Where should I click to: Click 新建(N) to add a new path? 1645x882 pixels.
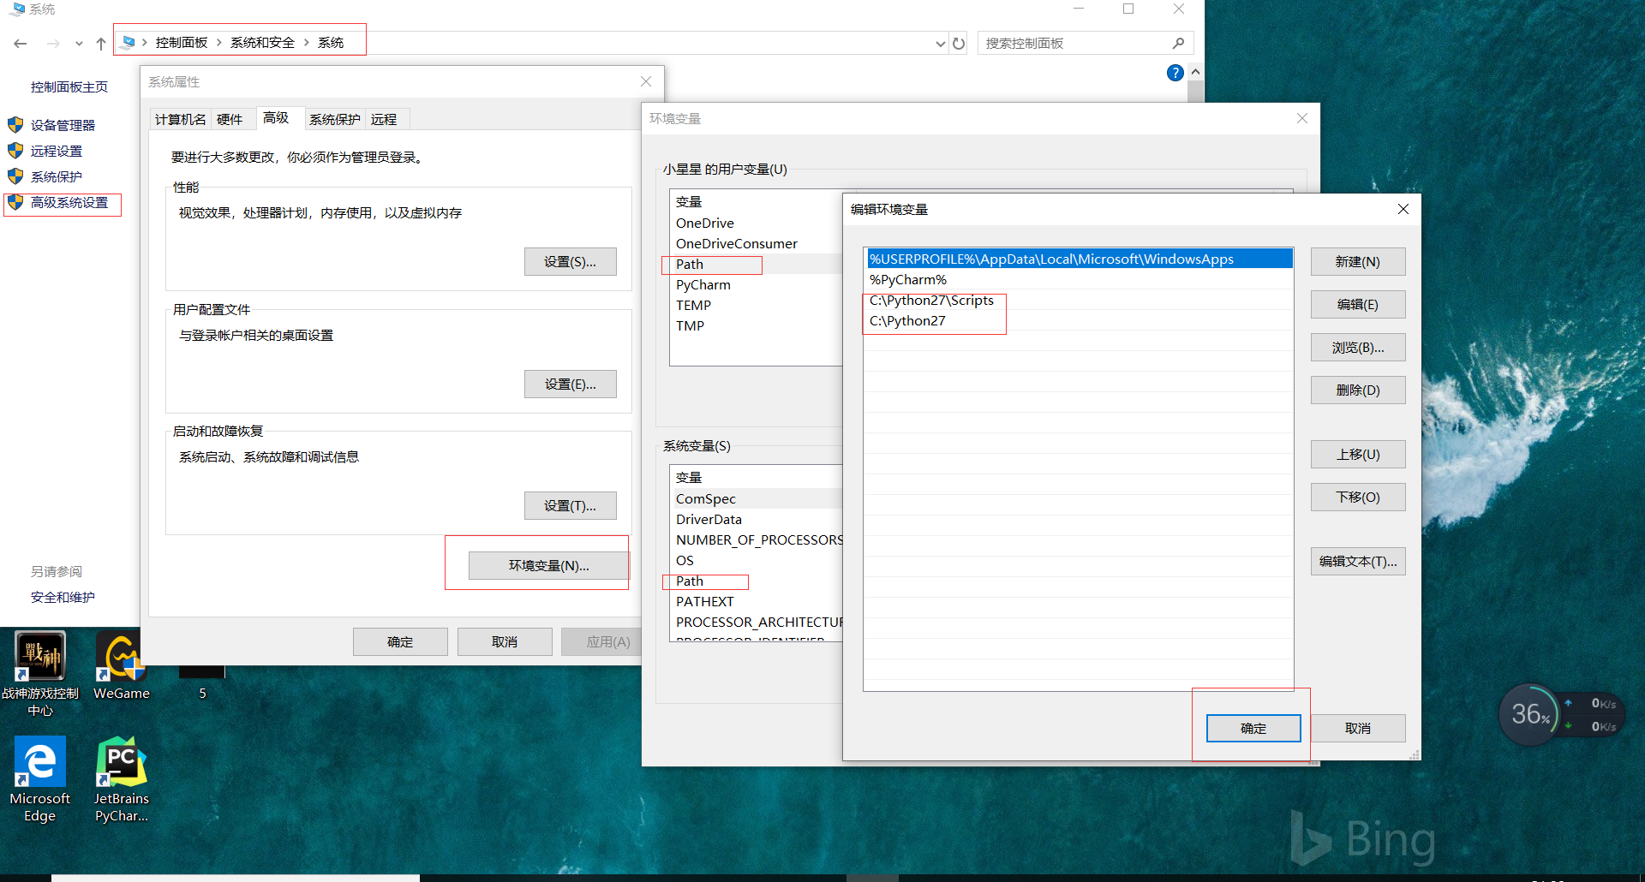[1357, 261]
